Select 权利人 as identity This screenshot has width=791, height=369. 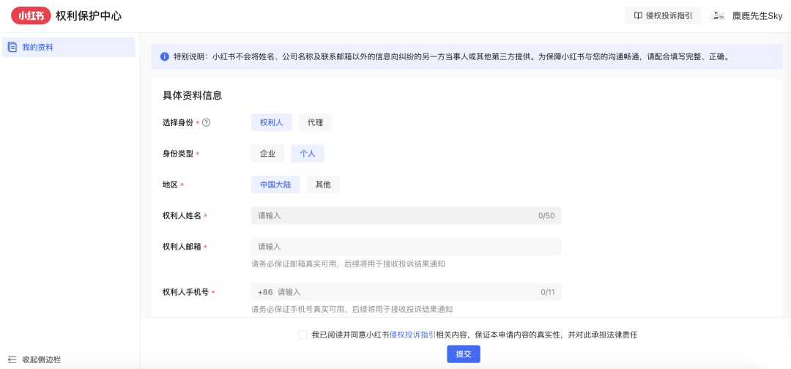[271, 123]
